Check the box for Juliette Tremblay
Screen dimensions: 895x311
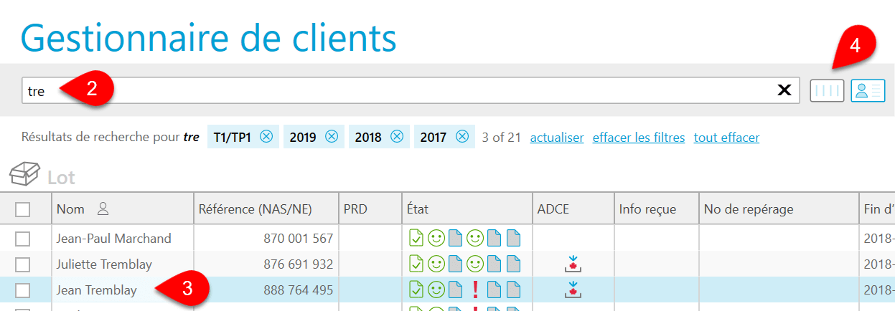point(23,264)
